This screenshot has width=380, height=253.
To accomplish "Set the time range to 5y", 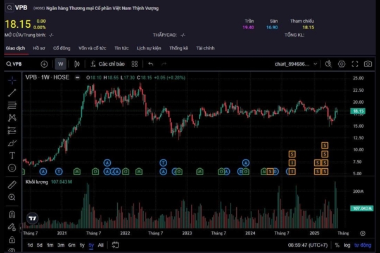I will tap(91, 245).
